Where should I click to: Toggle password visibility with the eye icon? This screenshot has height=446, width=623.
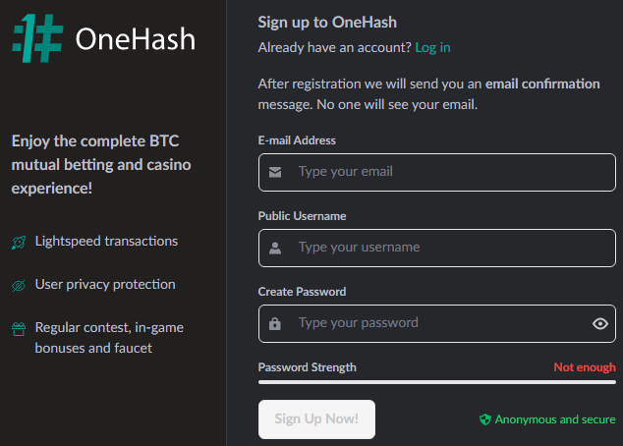(600, 323)
